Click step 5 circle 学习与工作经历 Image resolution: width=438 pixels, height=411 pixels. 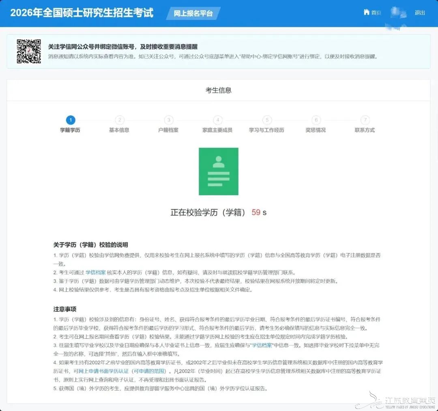266,120
